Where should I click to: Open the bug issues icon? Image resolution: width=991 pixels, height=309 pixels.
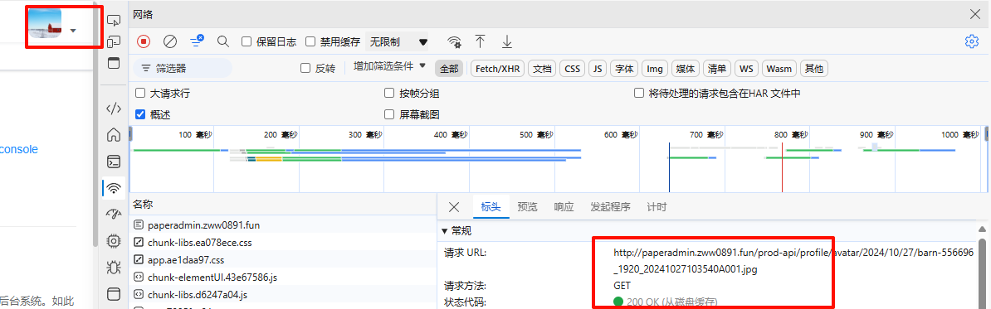[x=114, y=268]
